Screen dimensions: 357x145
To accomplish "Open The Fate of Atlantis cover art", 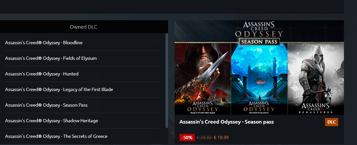I will tap(259, 79).
